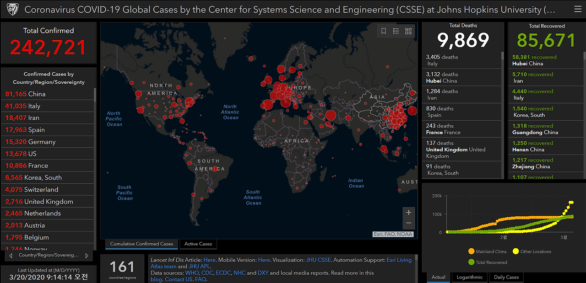This screenshot has width=586, height=283.
Task: Select Austria row with 2,013 cases
Action: tap(48, 225)
